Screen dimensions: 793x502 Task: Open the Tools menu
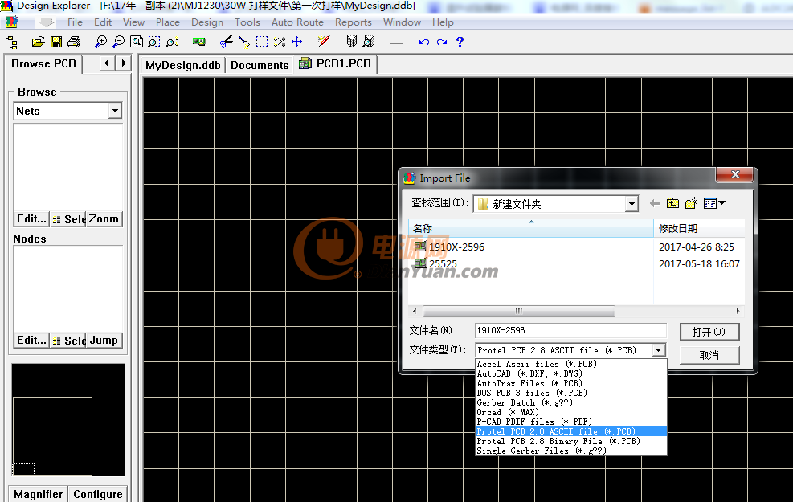click(247, 22)
